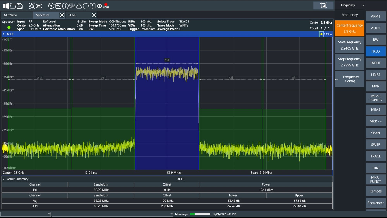Expand the Frequency Config submenu
387x218 pixels.
[x=350, y=79]
